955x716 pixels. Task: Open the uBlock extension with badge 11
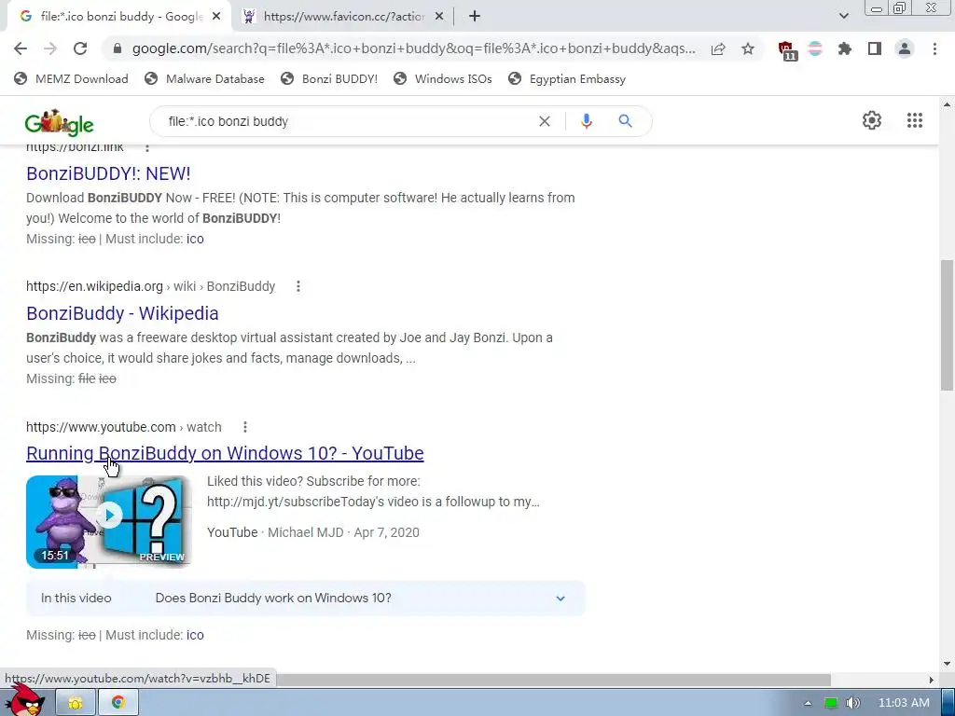pos(787,50)
